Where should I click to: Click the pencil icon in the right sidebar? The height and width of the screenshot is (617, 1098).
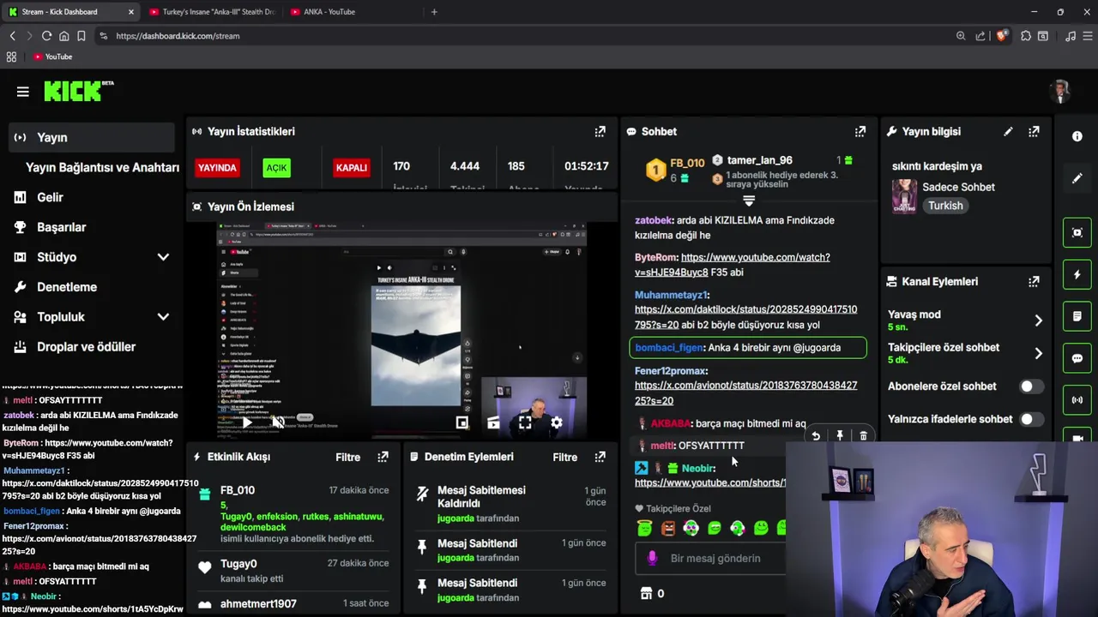pyautogui.click(x=1077, y=178)
